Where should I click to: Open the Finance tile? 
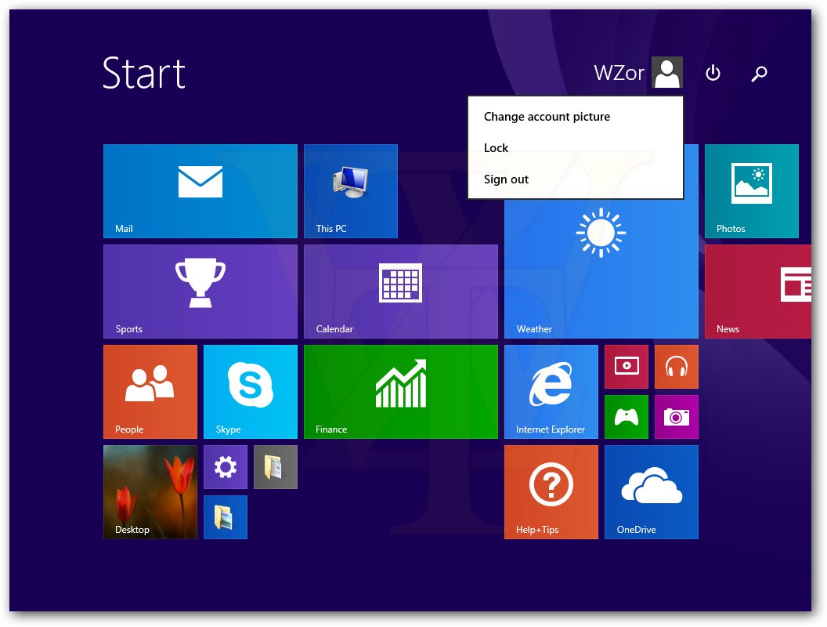click(x=401, y=392)
